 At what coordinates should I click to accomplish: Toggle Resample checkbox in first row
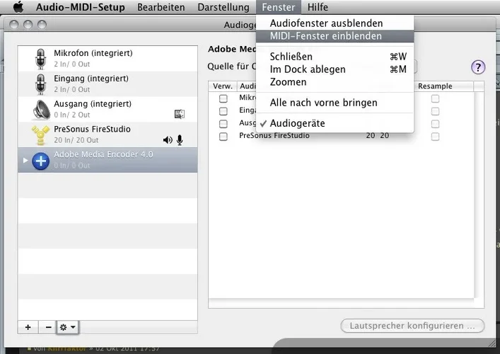[435, 98]
